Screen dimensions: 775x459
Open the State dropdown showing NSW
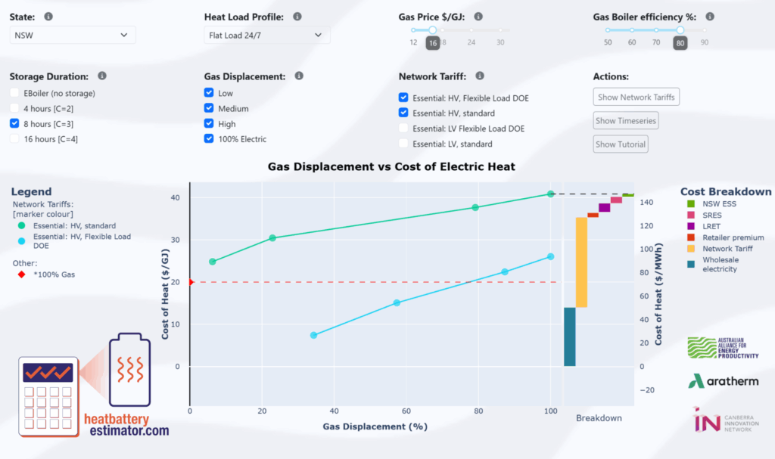coord(72,35)
